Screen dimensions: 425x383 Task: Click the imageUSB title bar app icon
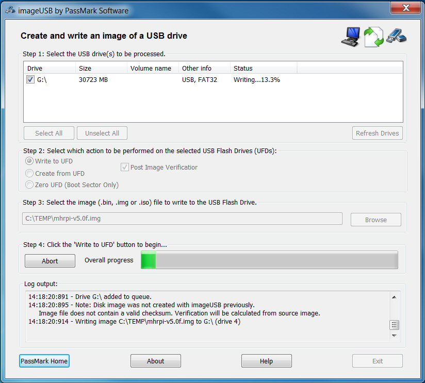click(x=10, y=10)
